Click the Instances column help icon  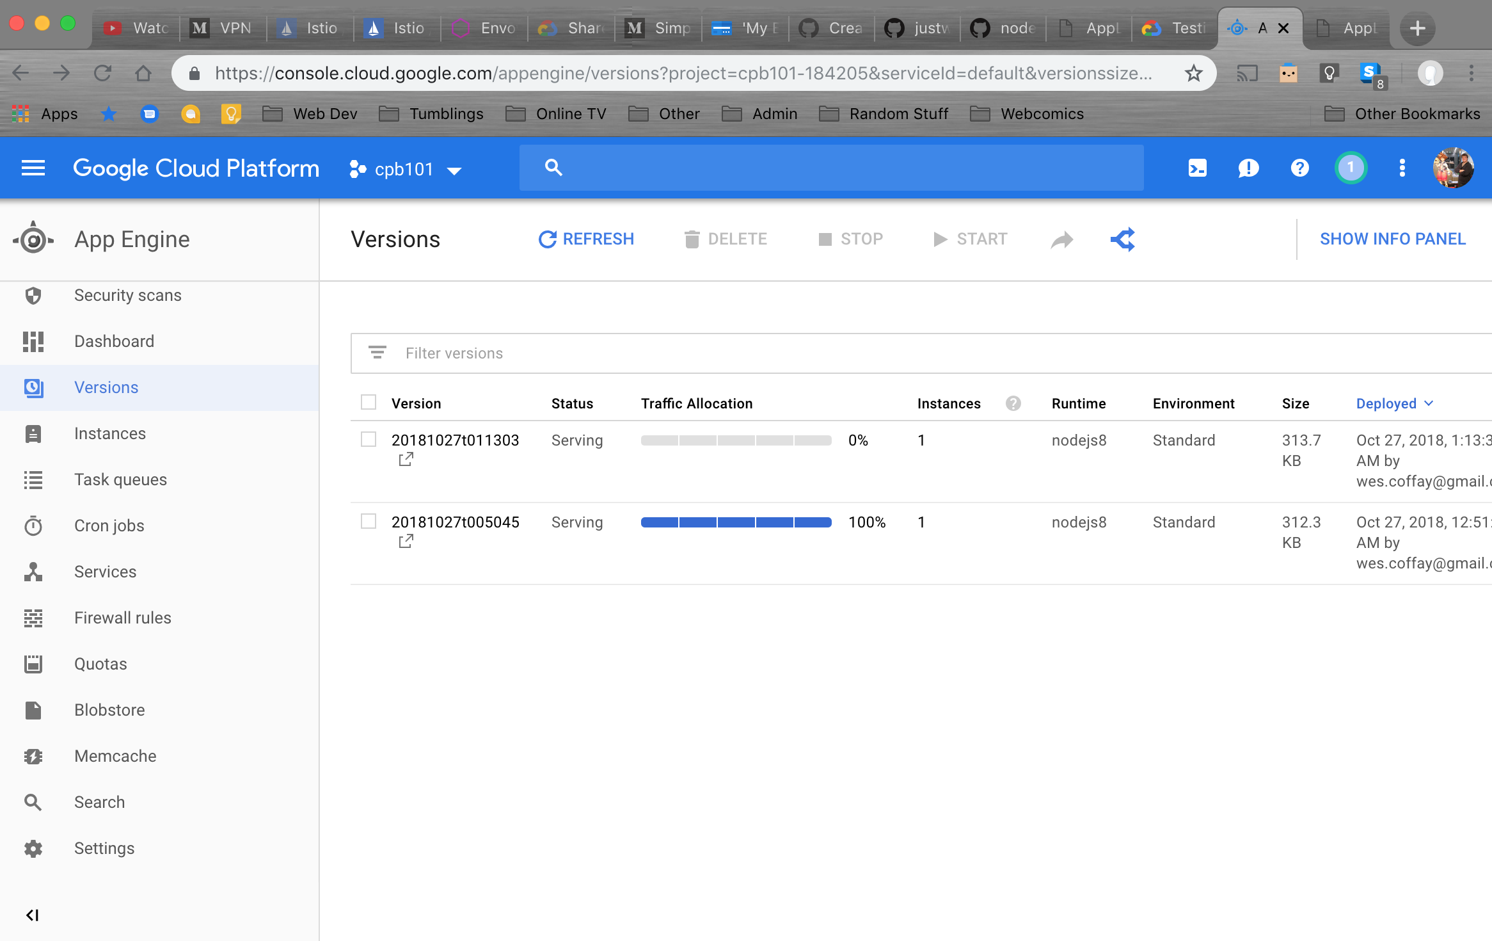tap(1013, 403)
